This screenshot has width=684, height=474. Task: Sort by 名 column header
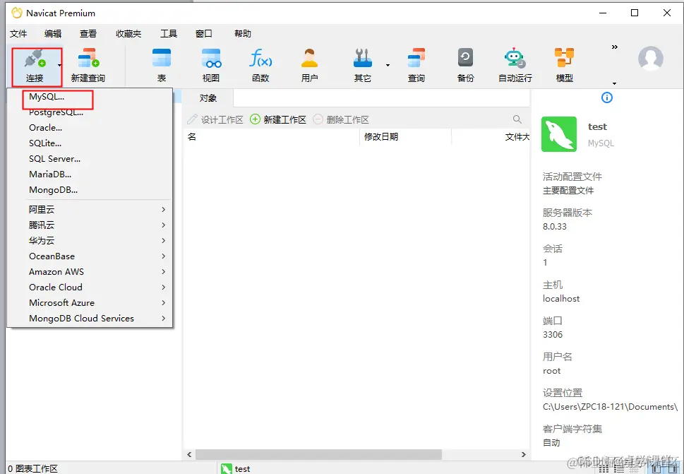coord(271,136)
